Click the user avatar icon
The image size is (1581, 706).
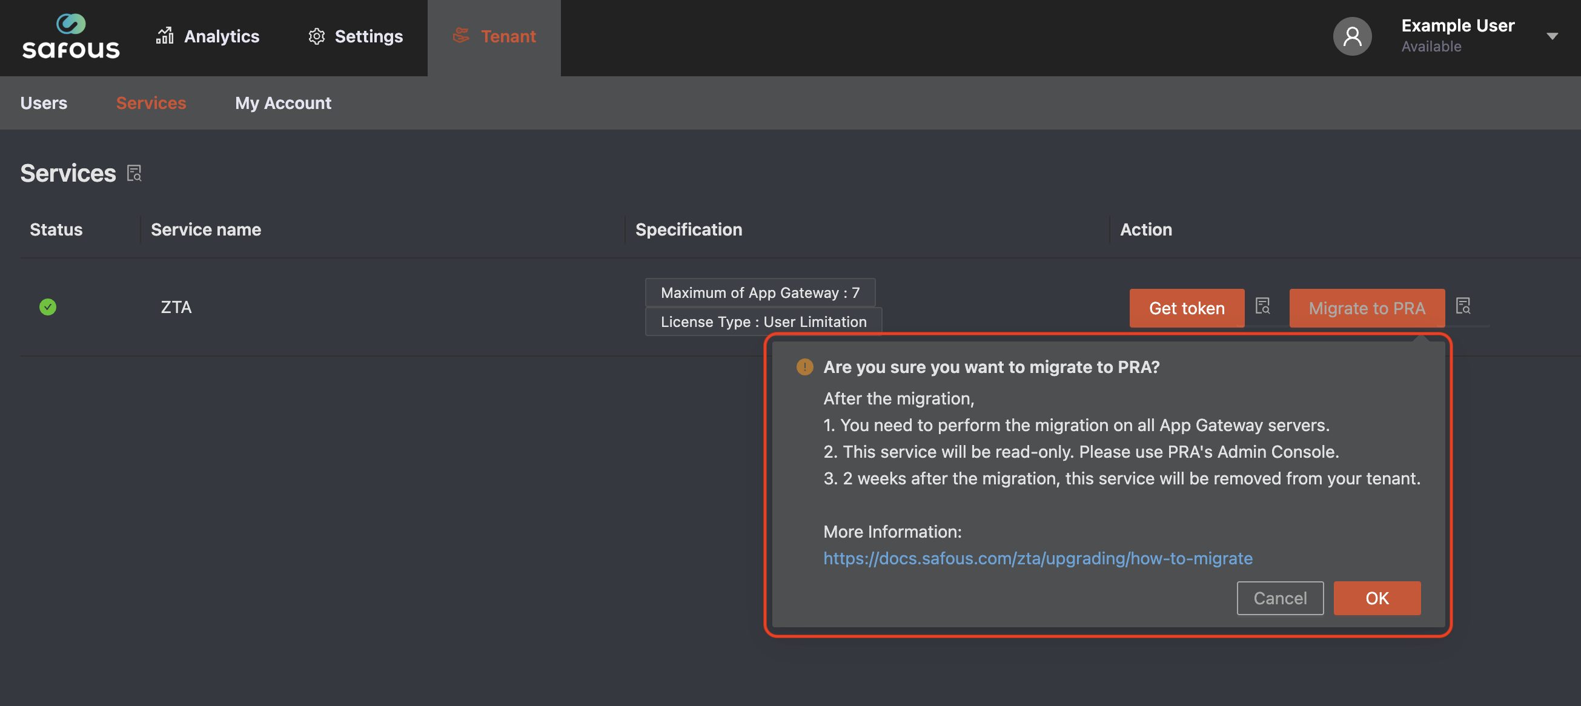pyautogui.click(x=1352, y=36)
